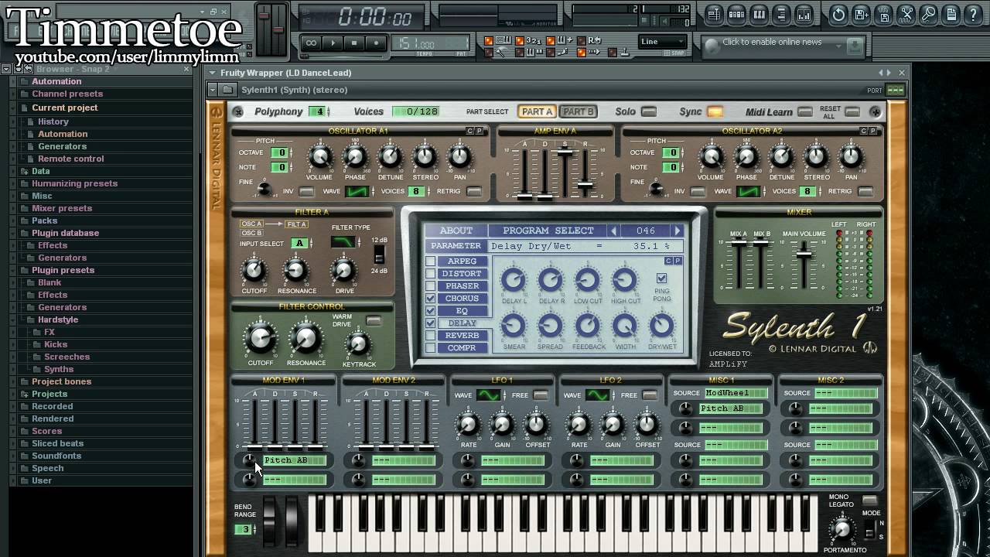Change the Filter A filter type selector
This screenshot has width=990, height=557.
(343, 243)
